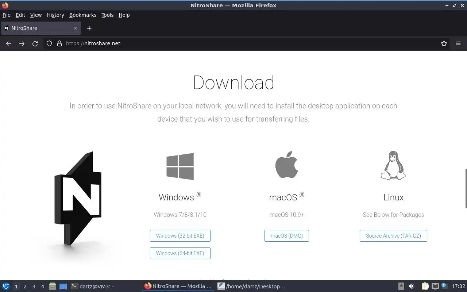This screenshot has height=292, width=467.
Task: Click the 17:32 clock
Action: tap(459, 287)
